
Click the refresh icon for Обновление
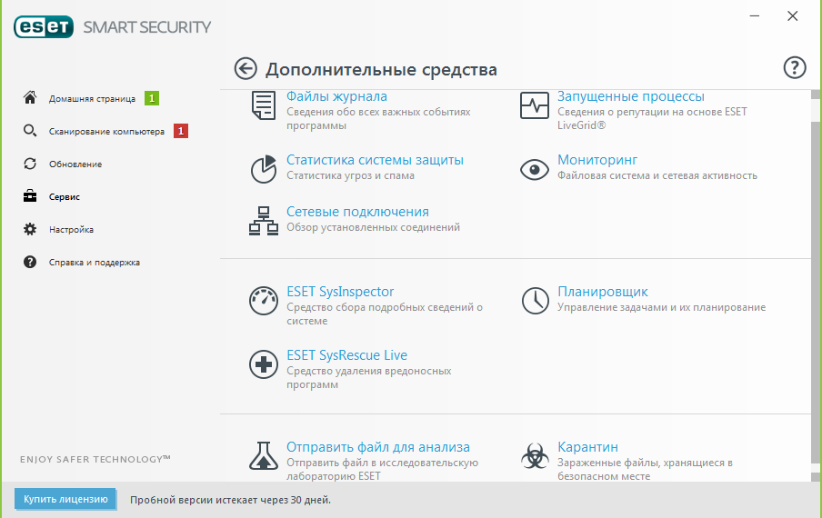point(30,164)
